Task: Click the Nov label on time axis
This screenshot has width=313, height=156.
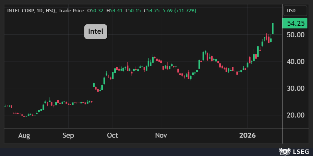Action: pyautogui.click(x=161, y=136)
